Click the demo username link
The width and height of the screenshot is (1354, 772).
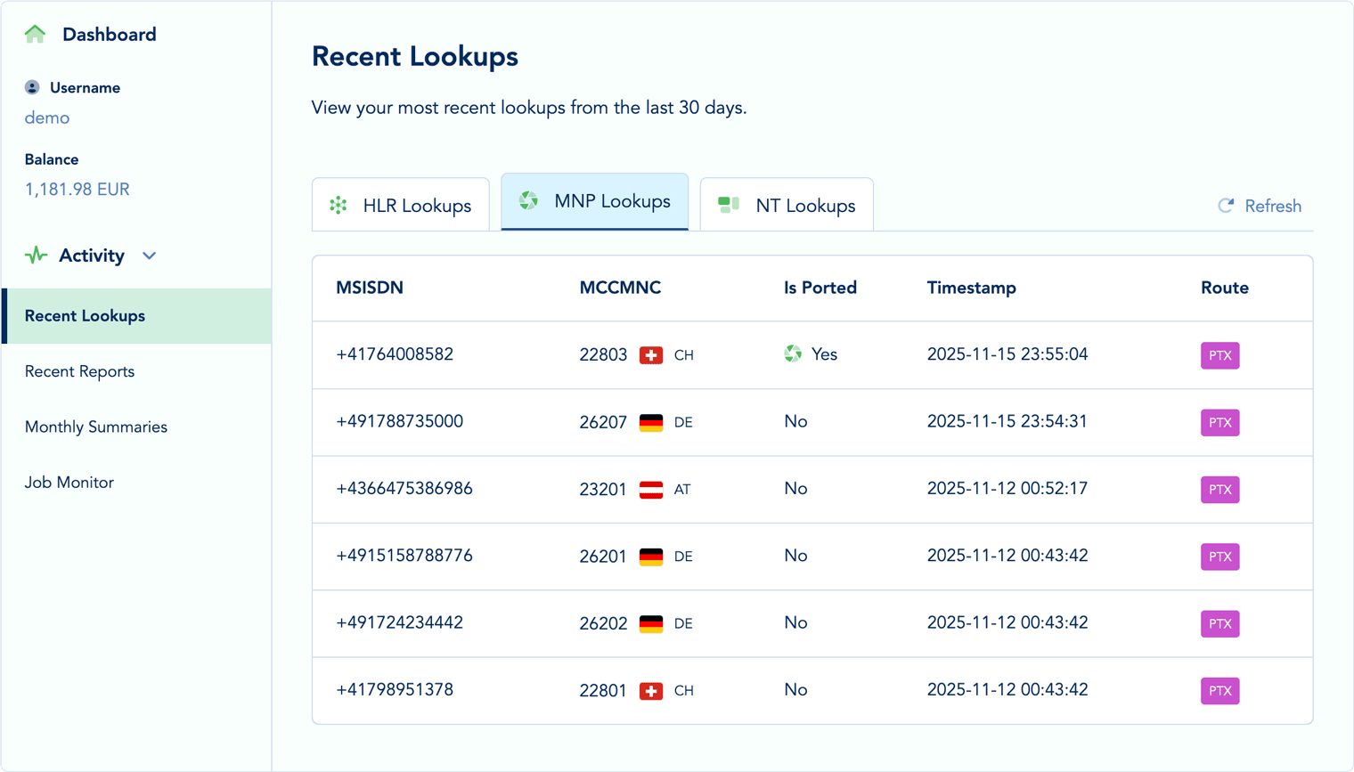pos(45,117)
